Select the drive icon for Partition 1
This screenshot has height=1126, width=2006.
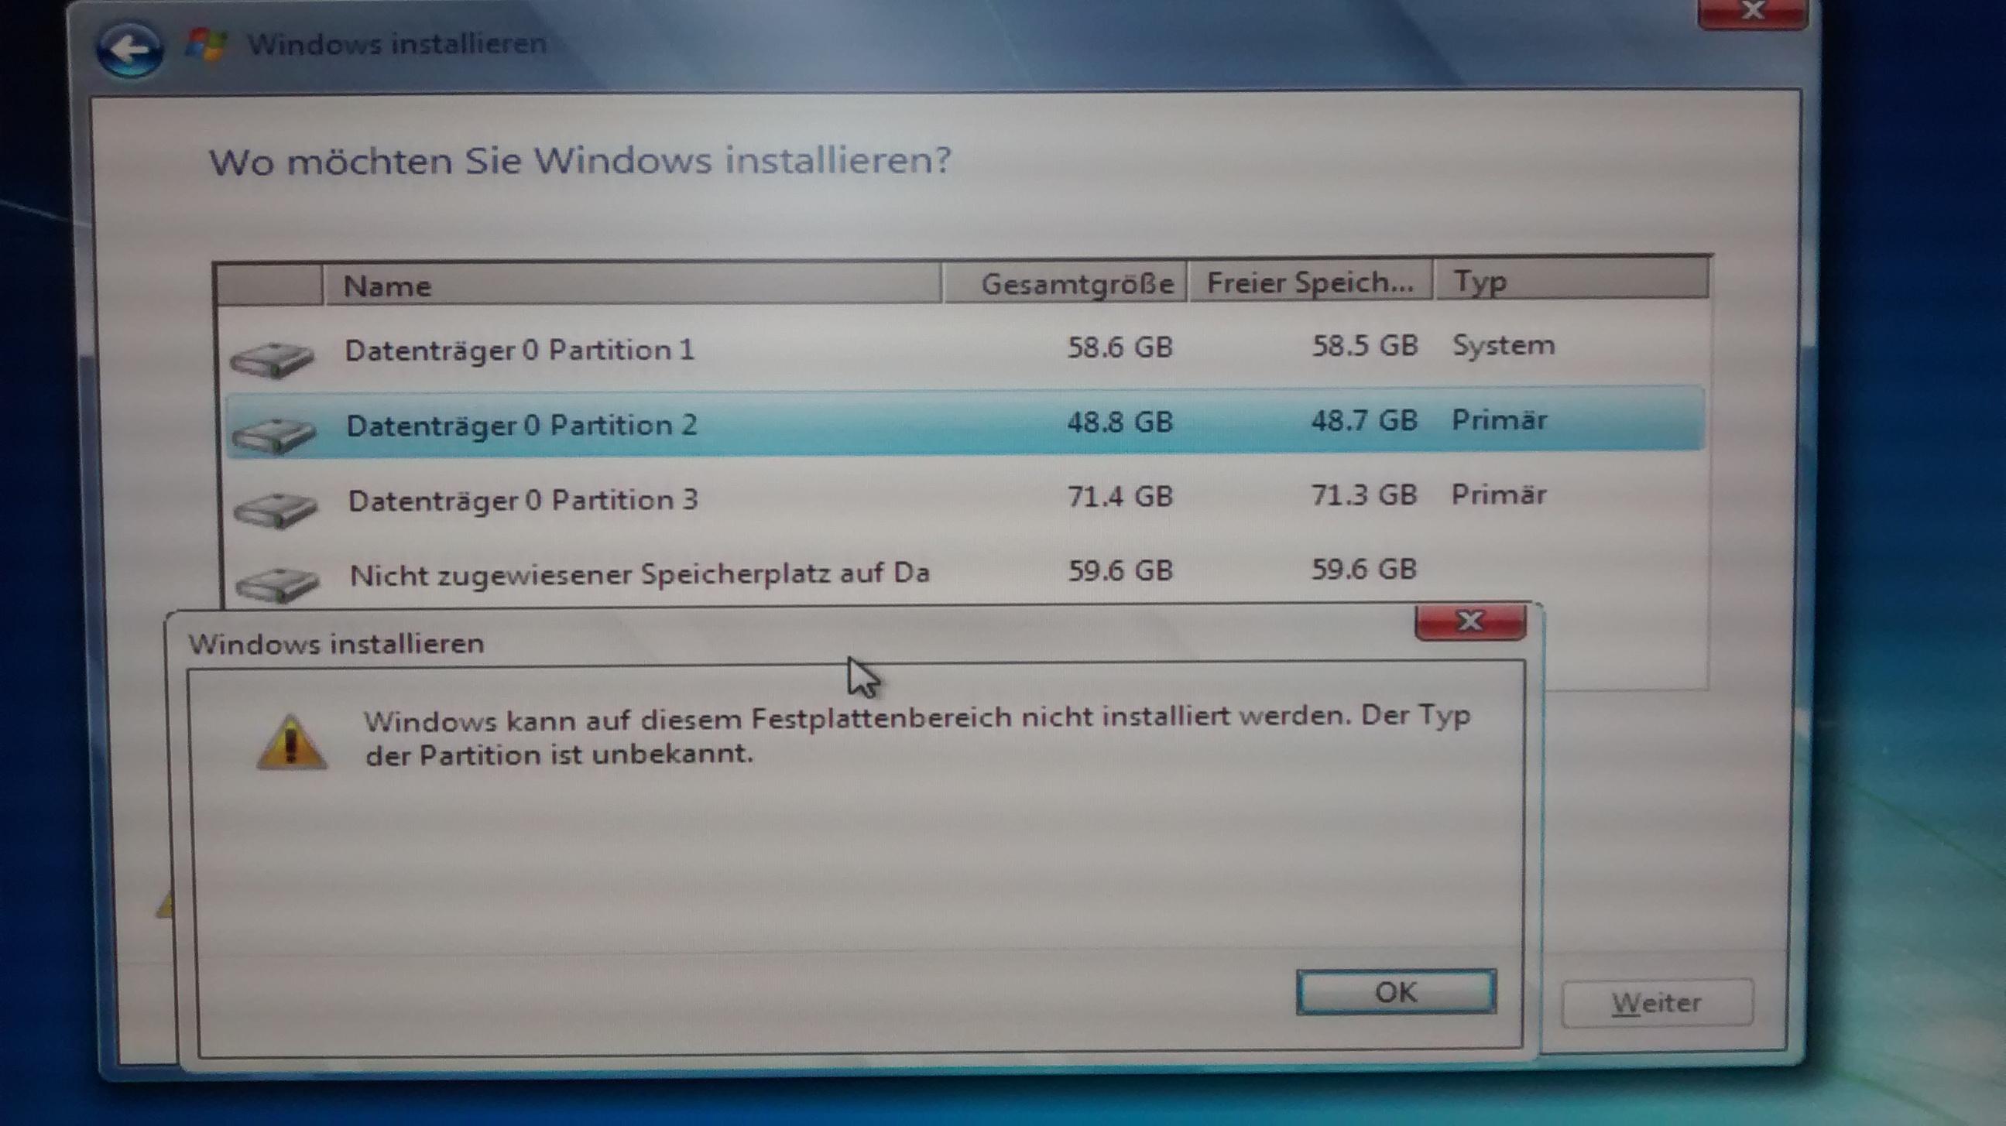tap(272, 360)
